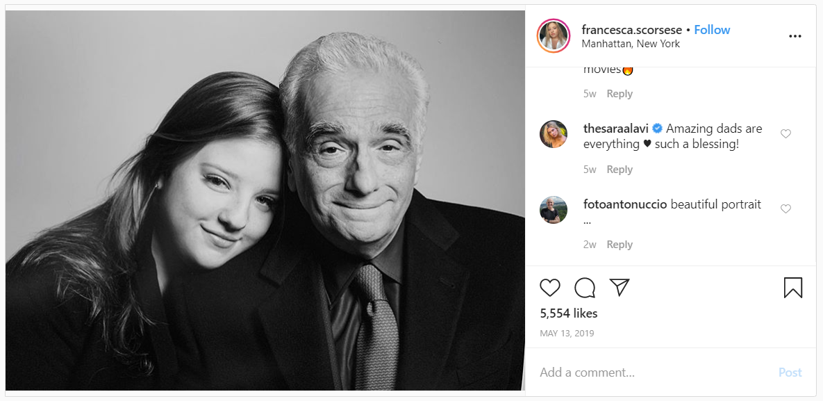Reply to the comment ending in "movies"
823x401 pixels.
pos(620,94)
